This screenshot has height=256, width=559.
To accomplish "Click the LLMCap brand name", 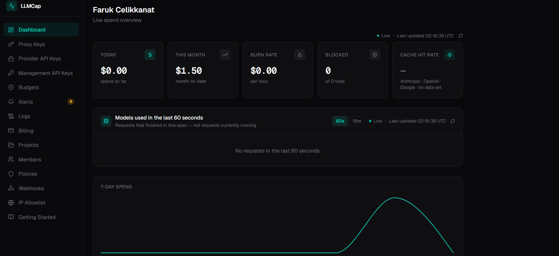I will [x=31, y=6].
